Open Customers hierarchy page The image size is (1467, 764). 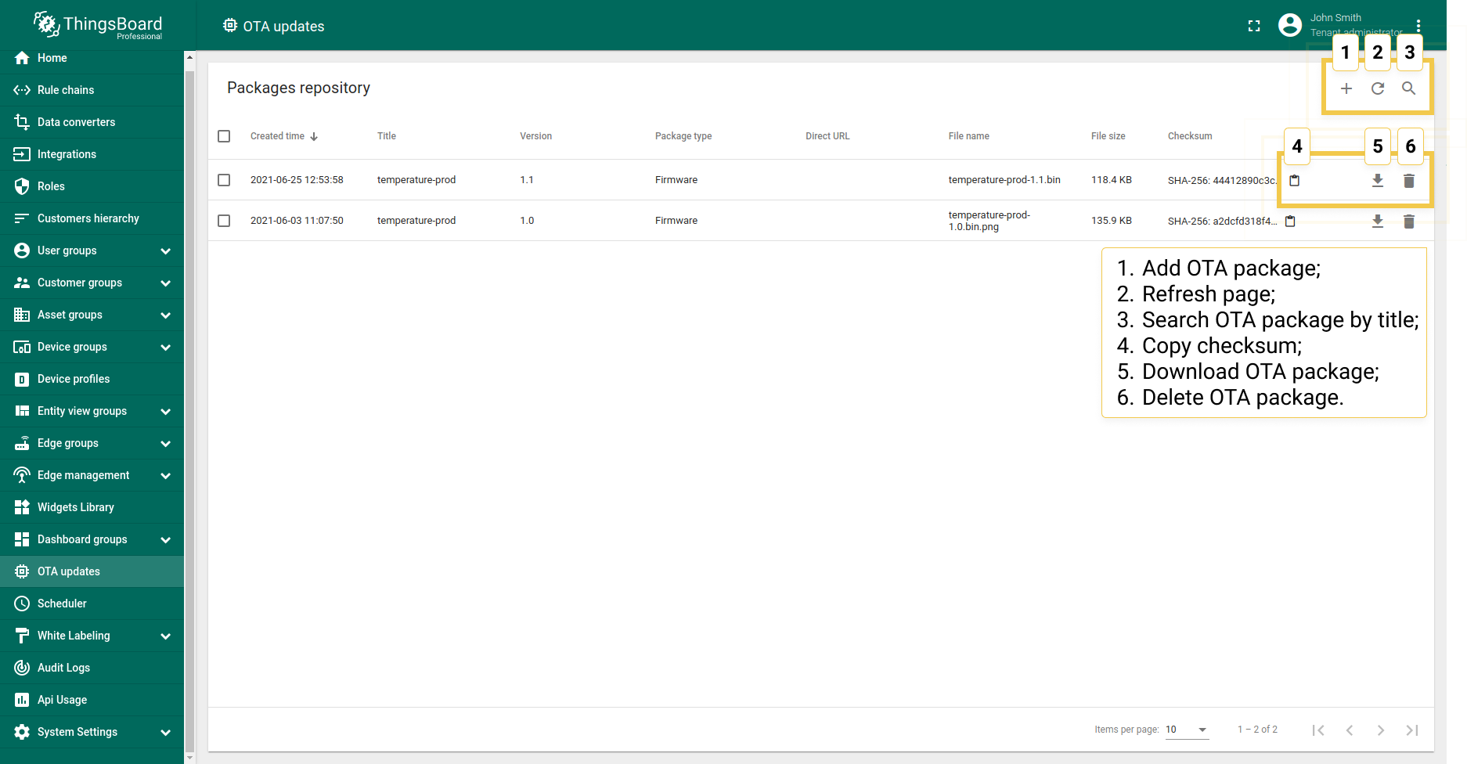(x=92, y=218)
